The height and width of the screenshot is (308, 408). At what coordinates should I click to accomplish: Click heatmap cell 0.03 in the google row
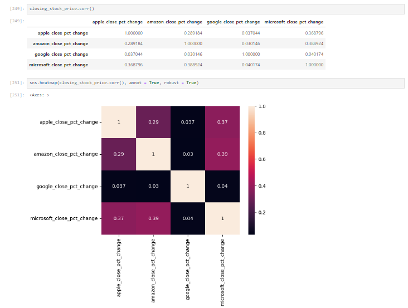point(153,186)
